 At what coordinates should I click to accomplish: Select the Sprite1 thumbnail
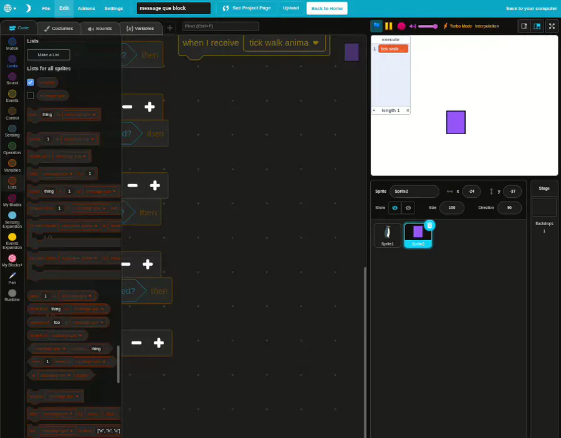[387, 235]
